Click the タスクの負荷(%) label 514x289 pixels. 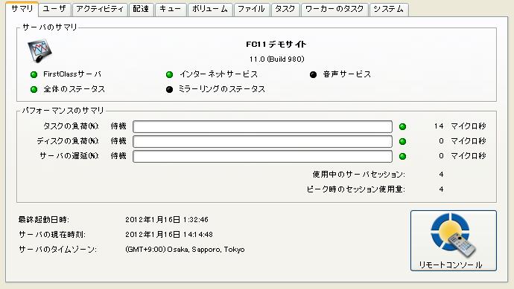pos(71,126)
